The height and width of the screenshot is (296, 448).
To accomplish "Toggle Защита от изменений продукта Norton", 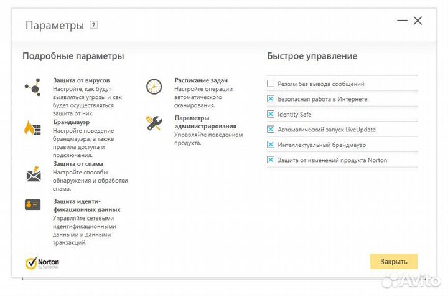I will point(271,160).
